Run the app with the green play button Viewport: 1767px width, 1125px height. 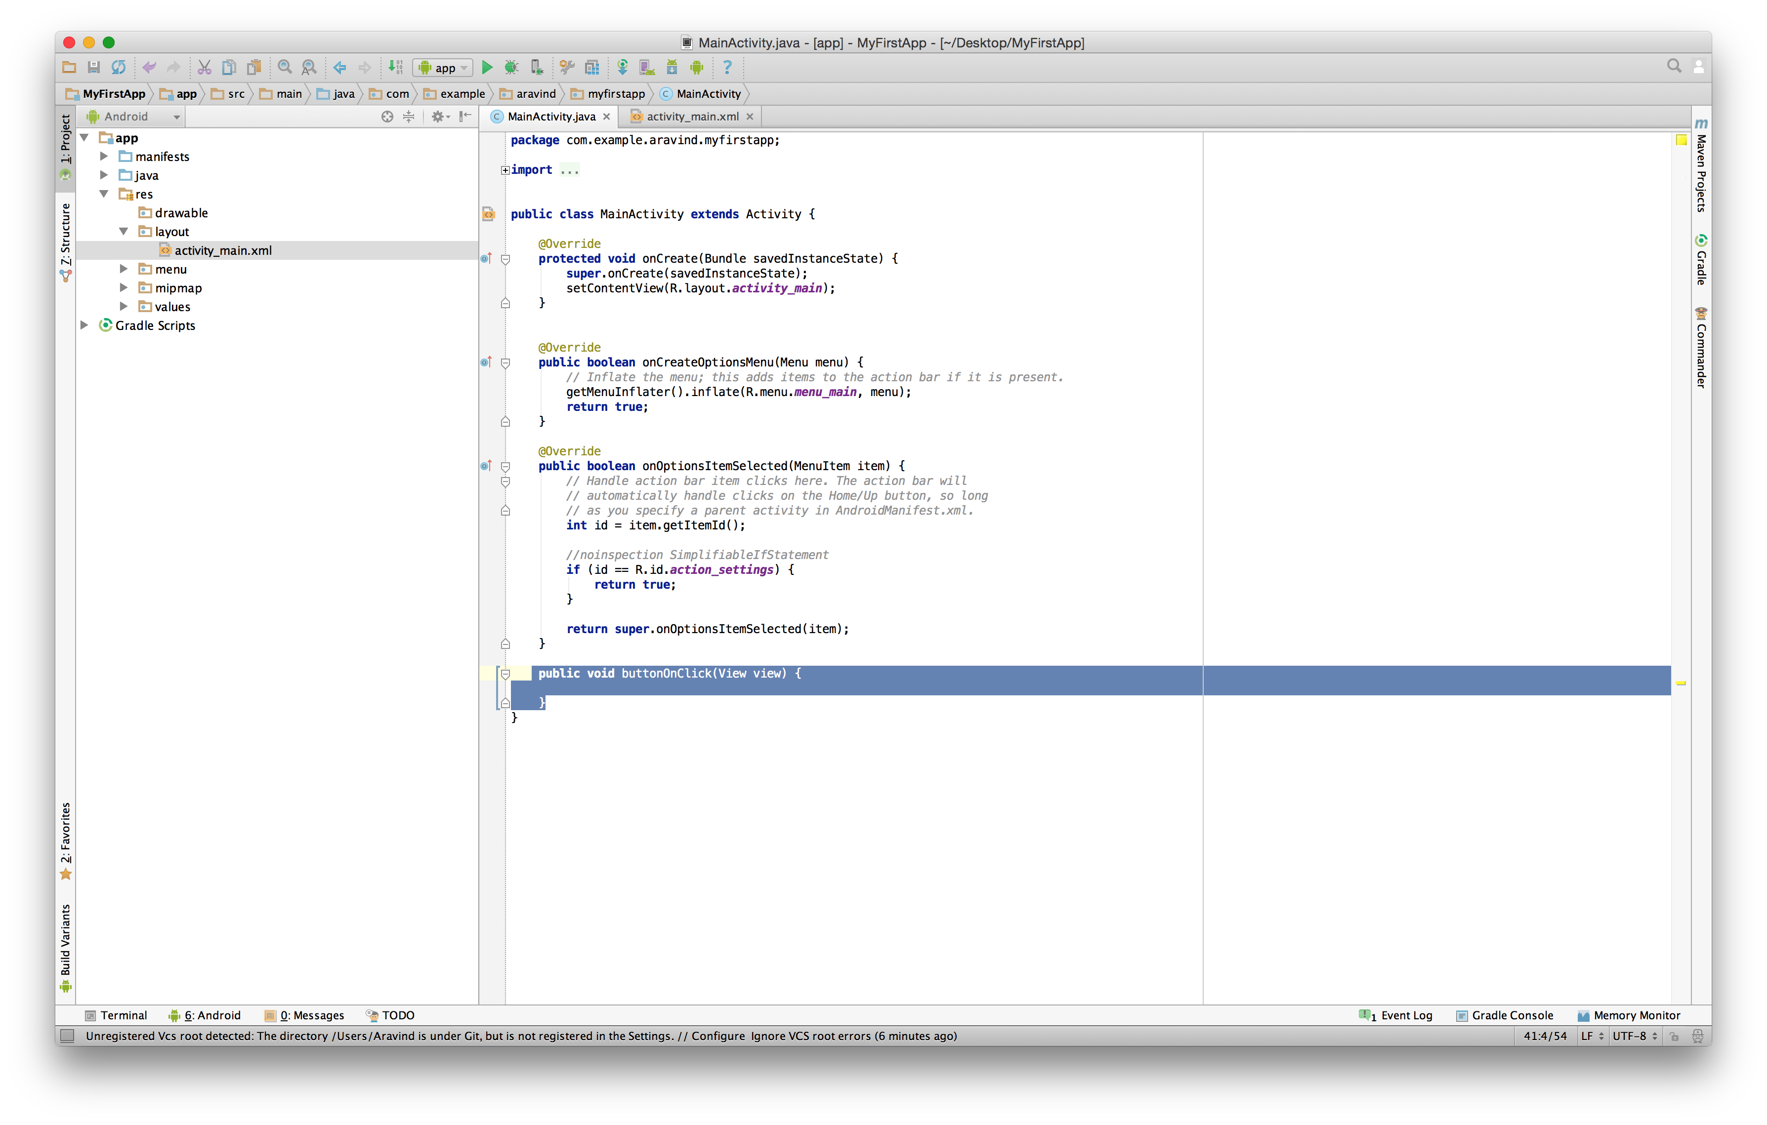[487, 68]
